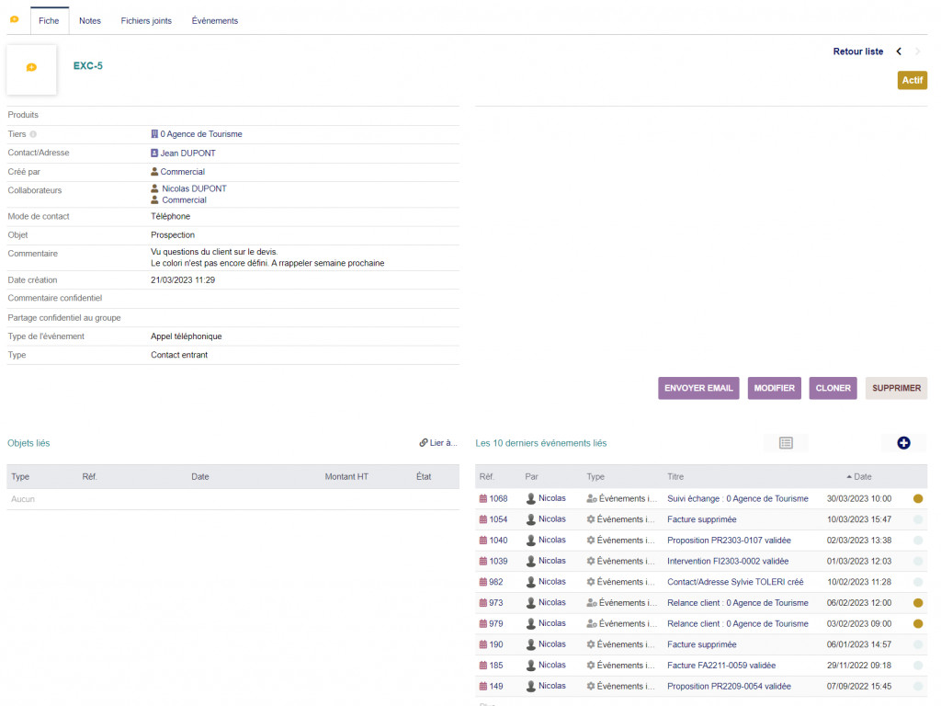941x706 pixels.
Task: Open Proposition PR2209-0054 validée
Action: pyautogui.click(x=729, y=686)
